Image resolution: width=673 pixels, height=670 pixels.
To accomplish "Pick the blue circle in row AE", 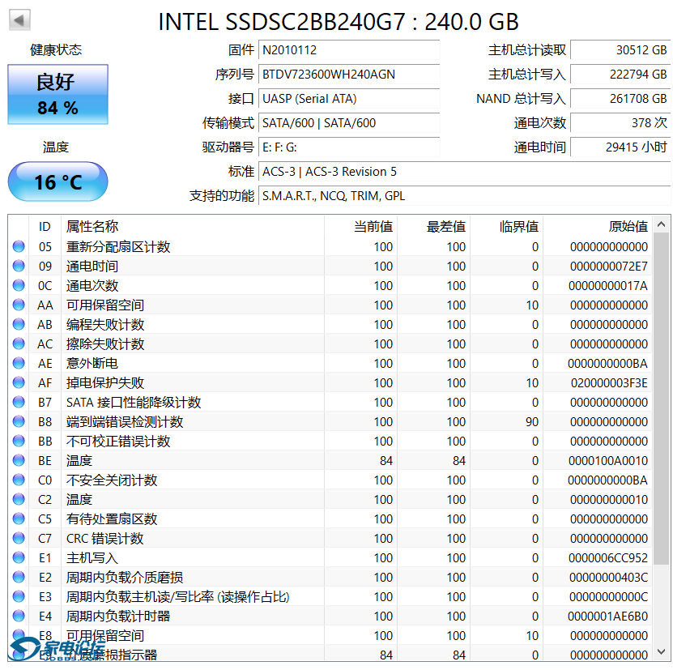I will [x=19, y=363].
